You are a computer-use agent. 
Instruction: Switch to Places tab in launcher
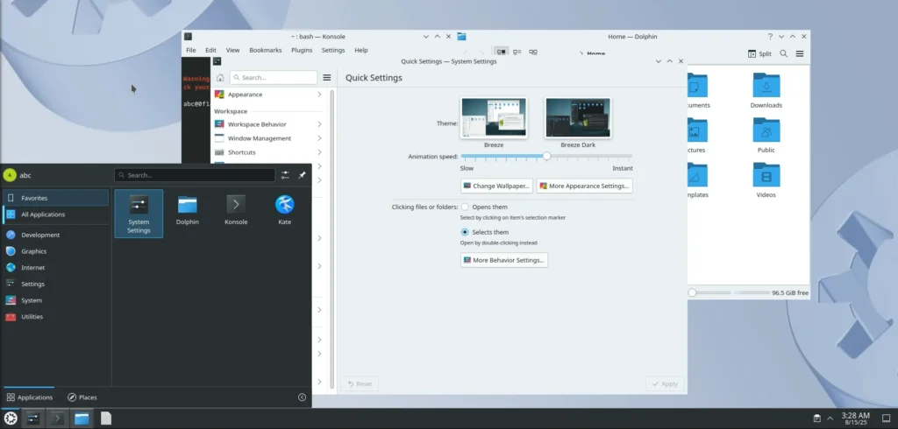(x=82, y=397)
